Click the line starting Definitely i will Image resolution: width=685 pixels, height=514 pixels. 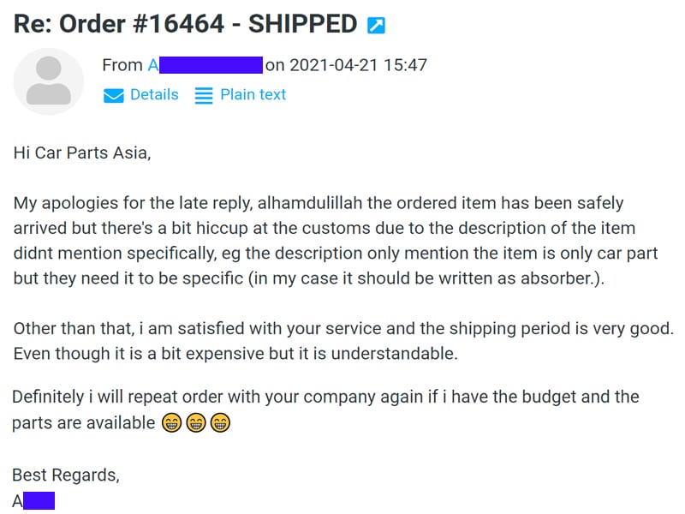click(325, 397)
